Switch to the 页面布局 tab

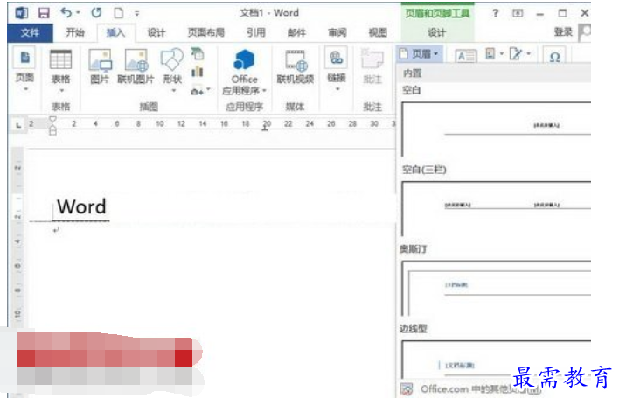click(x=205, y=32)
